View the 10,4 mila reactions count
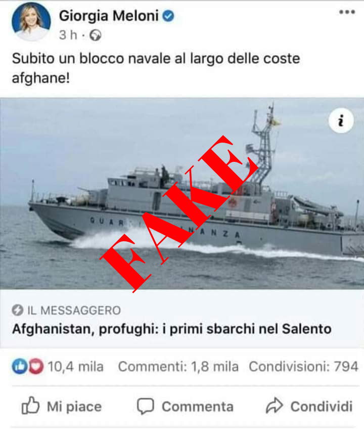This screenshot has height=429, width=364. pyautogui.click(x=75, y=366)
